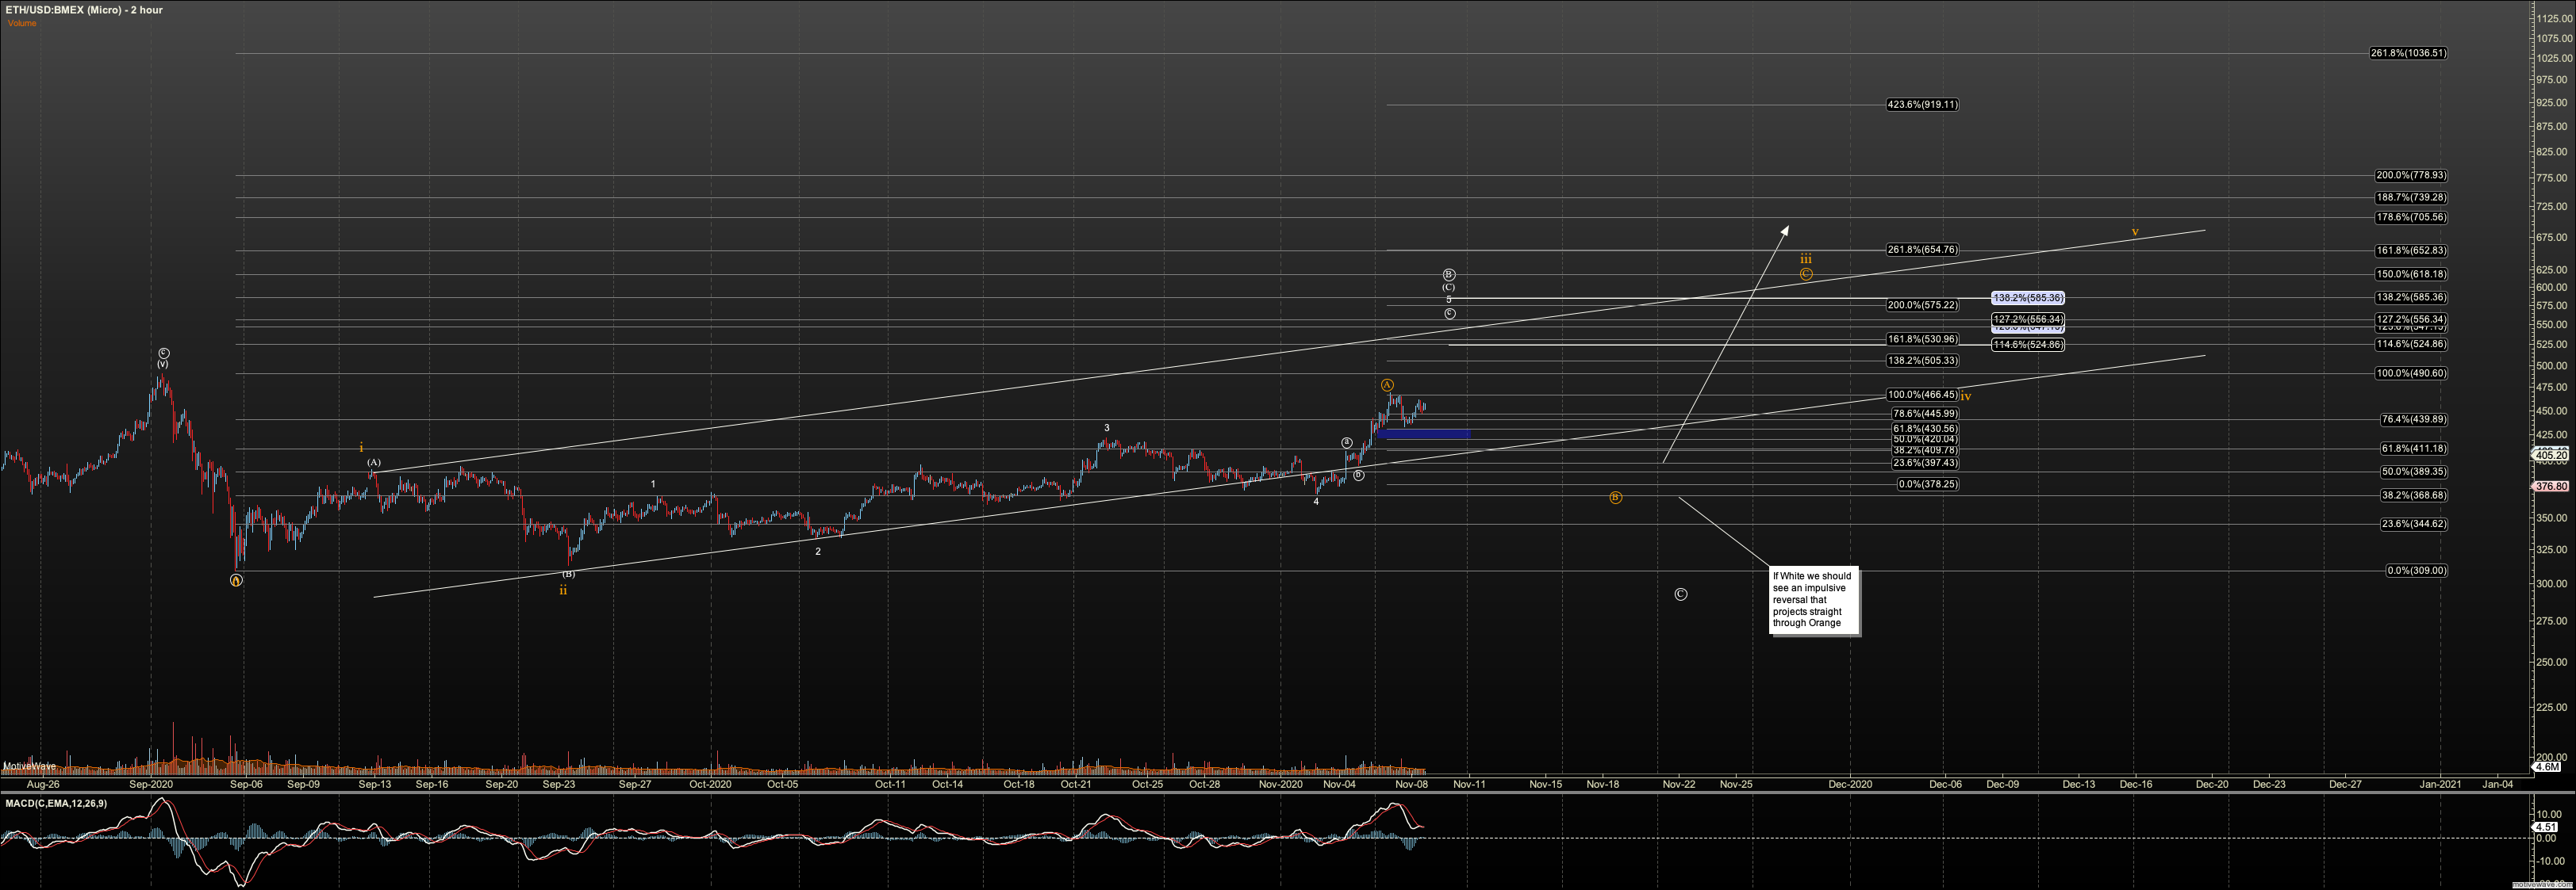2576x890 pixels.
Task: Select the (B) wave label near Sep-23
Action: pos(568,573)
